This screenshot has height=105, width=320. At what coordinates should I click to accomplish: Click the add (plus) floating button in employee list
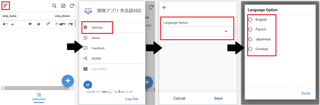pos(68,81)
